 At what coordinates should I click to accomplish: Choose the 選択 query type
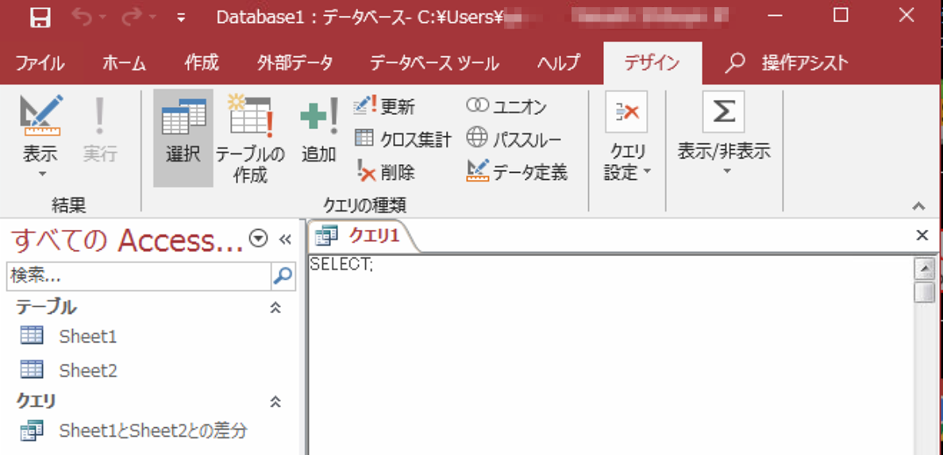[183, 138]
